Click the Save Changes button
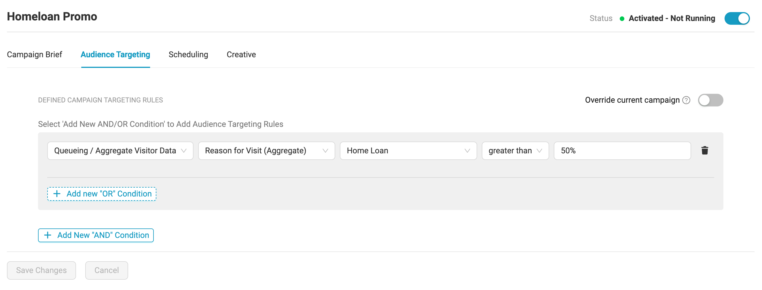 pos(41,270)
